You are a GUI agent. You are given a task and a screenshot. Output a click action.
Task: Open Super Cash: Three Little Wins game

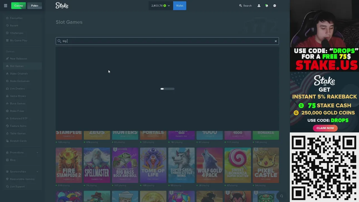[x=181, y=165]
